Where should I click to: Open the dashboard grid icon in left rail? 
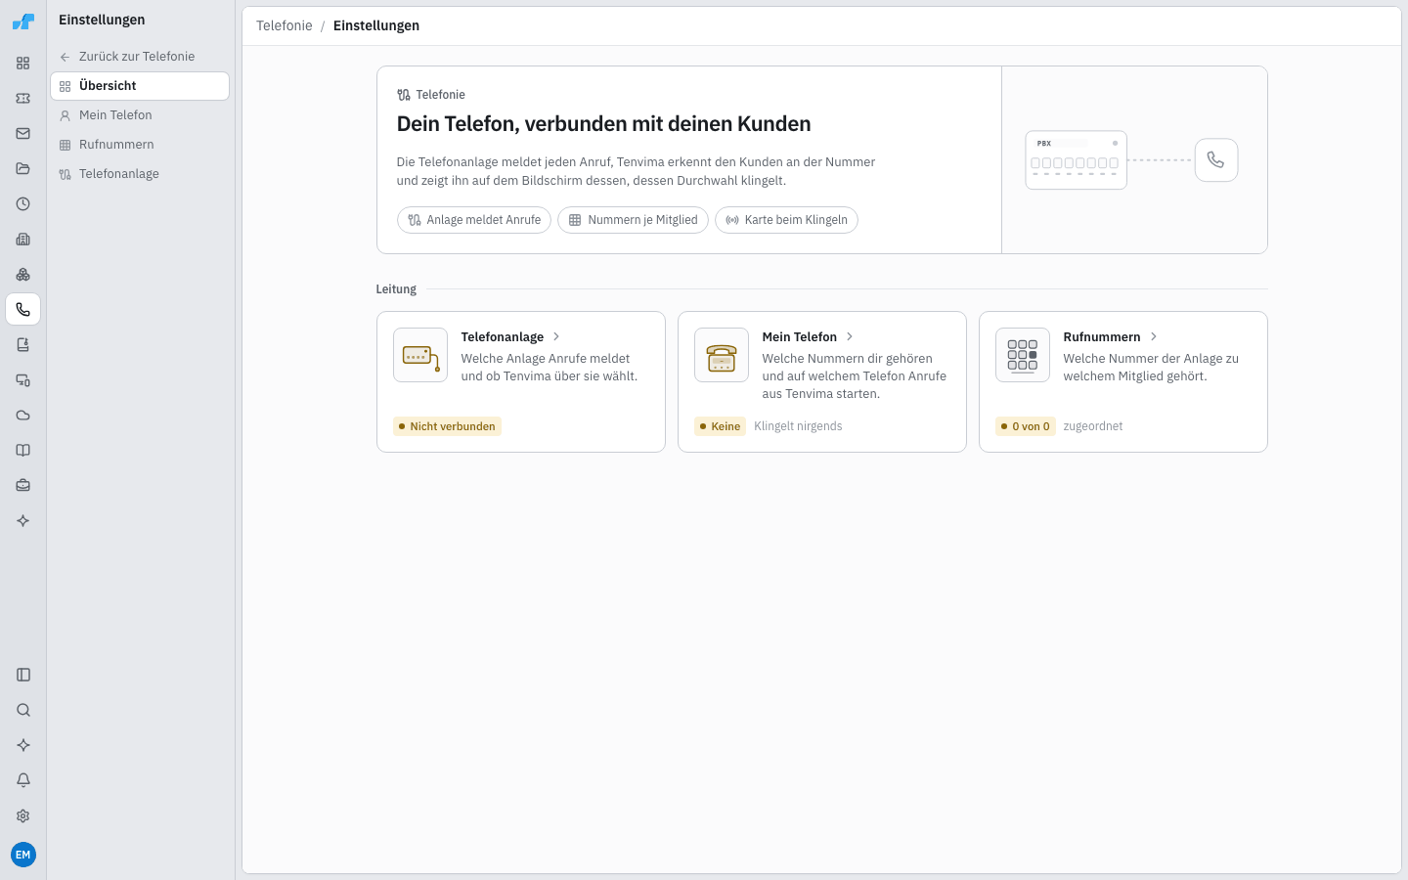coord(23,64)
